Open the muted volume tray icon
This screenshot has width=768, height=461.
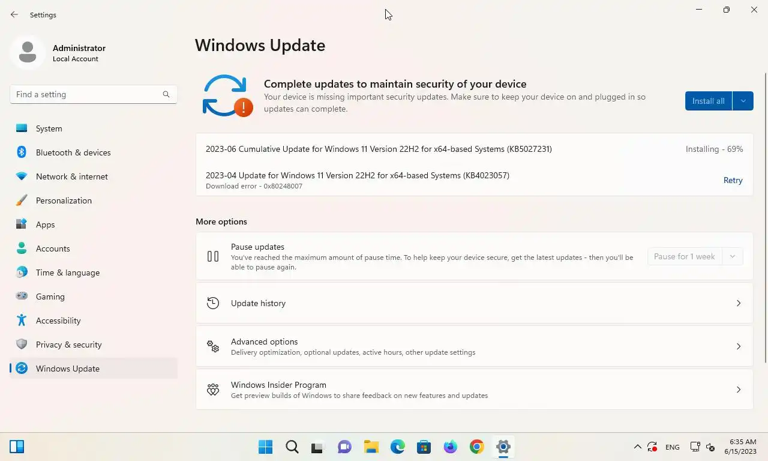coord(710,447)
